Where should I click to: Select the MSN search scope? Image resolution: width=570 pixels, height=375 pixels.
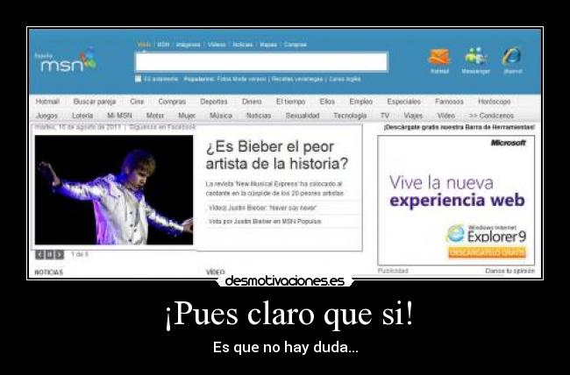[163, 45]
